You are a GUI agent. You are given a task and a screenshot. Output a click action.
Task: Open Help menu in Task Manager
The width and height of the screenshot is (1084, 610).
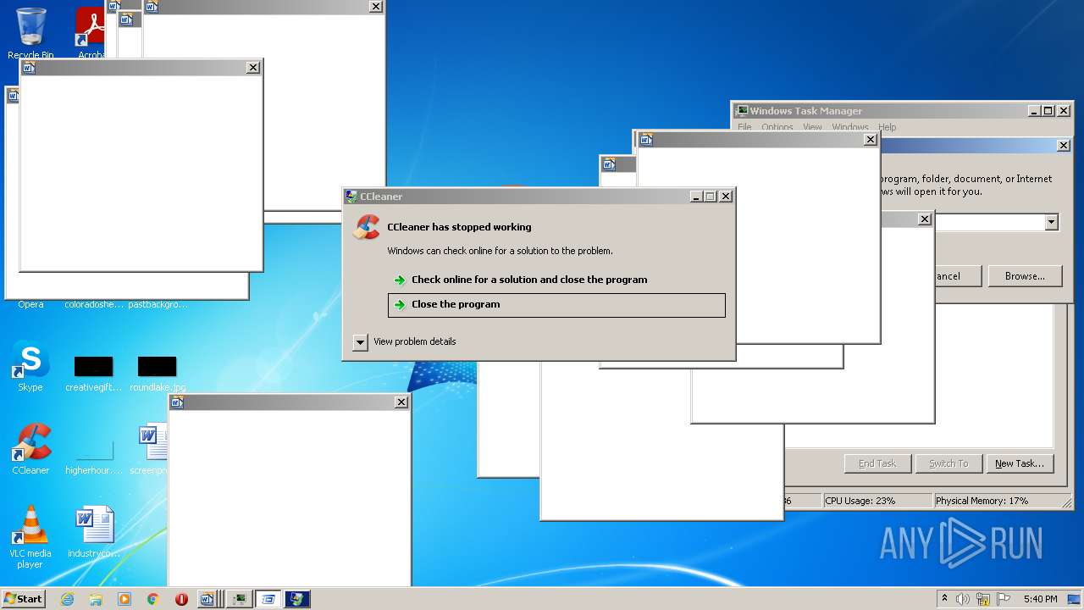click(887, 127)
